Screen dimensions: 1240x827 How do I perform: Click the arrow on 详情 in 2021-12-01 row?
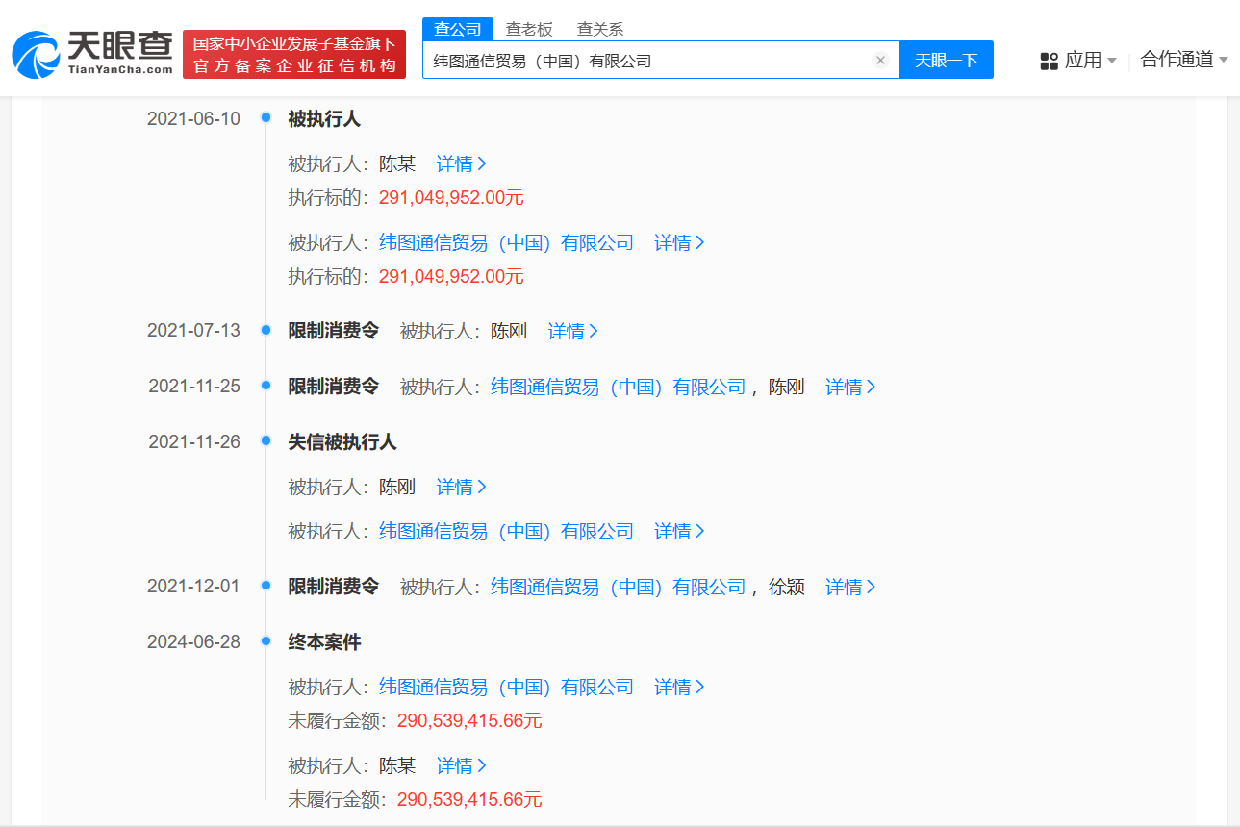[x=872, y=586]
